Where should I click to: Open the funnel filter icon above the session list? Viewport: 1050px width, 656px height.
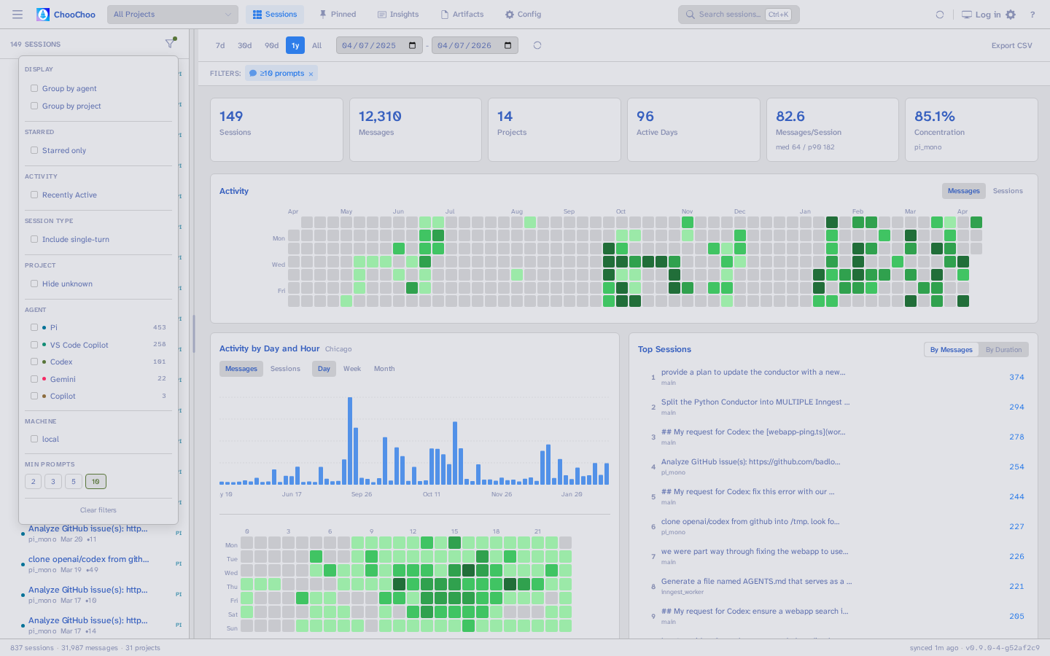(169, 43)
